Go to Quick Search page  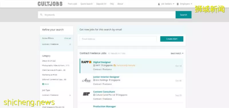[86, 4]
